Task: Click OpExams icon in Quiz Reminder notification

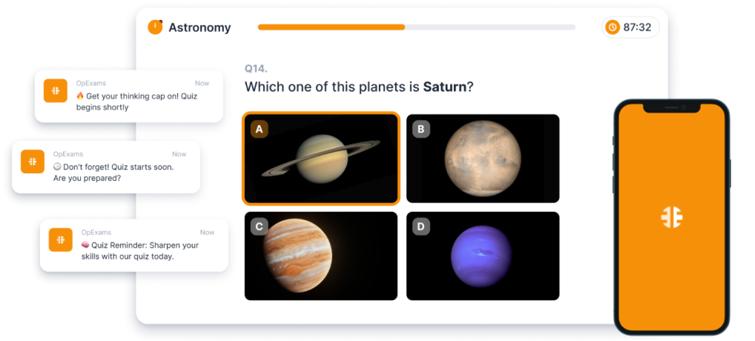Action: click(61, 240)
